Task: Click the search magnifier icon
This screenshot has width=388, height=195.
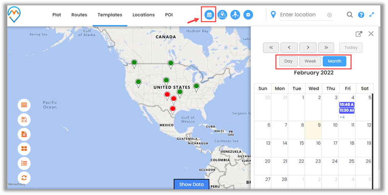Action: point(350,15)
